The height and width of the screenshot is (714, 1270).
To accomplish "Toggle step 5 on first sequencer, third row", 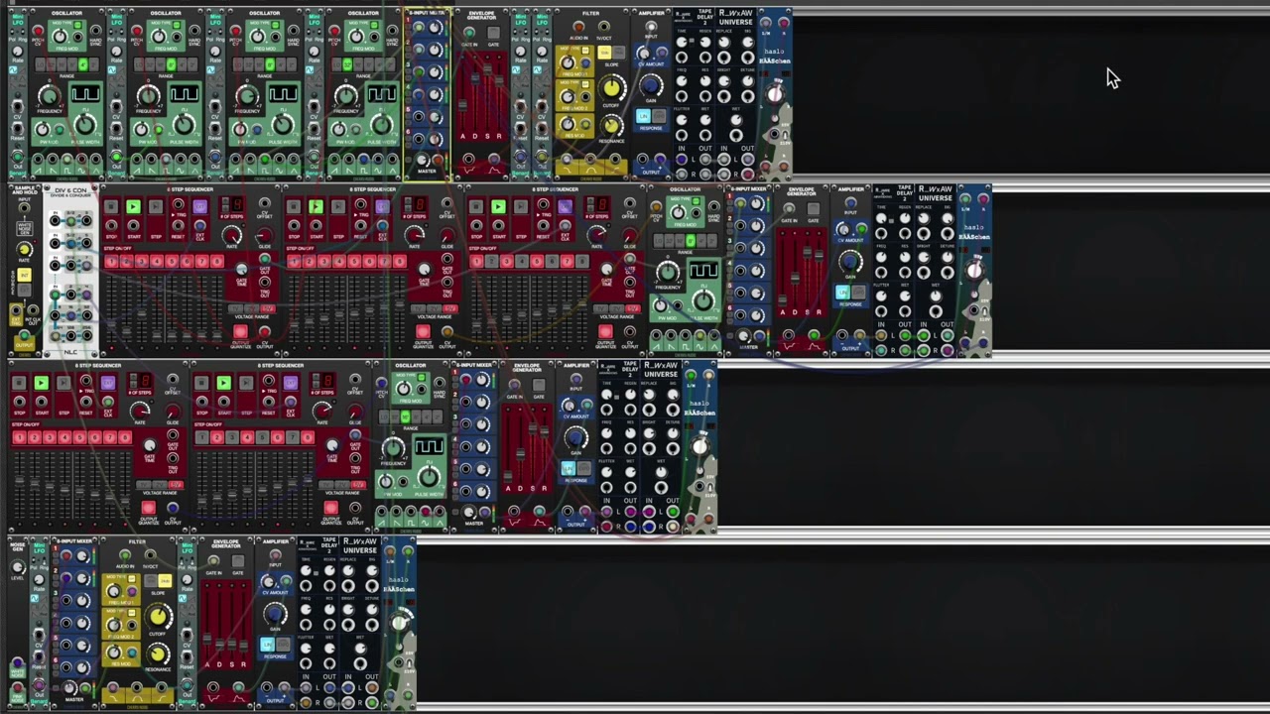I will click(80, 437).
